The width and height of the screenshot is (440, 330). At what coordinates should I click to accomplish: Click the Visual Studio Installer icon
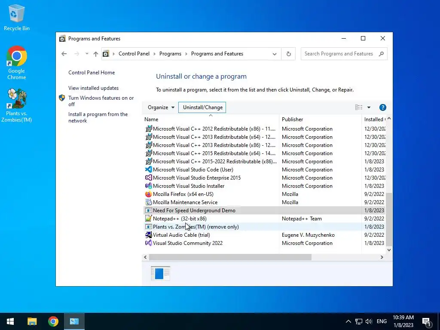pos(148,186)
